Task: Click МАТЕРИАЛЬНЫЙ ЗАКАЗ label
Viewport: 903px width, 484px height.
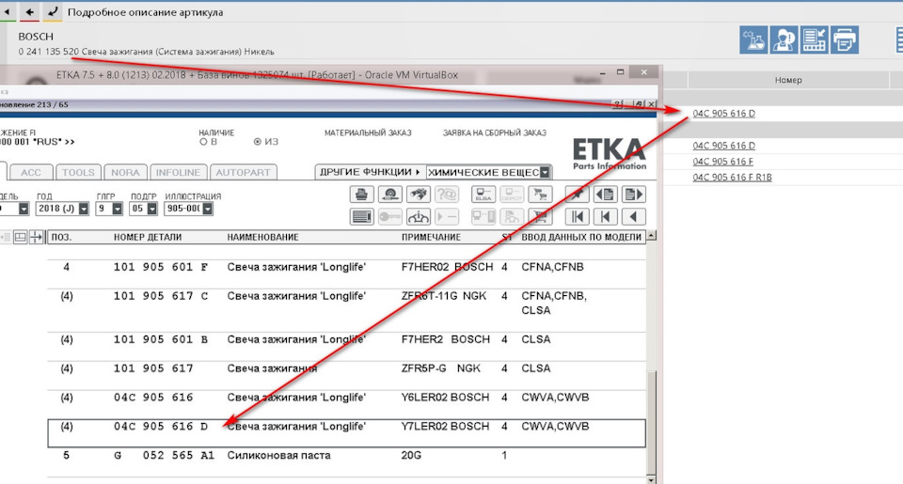Action: pyautogui.click(x=368, y=133)
